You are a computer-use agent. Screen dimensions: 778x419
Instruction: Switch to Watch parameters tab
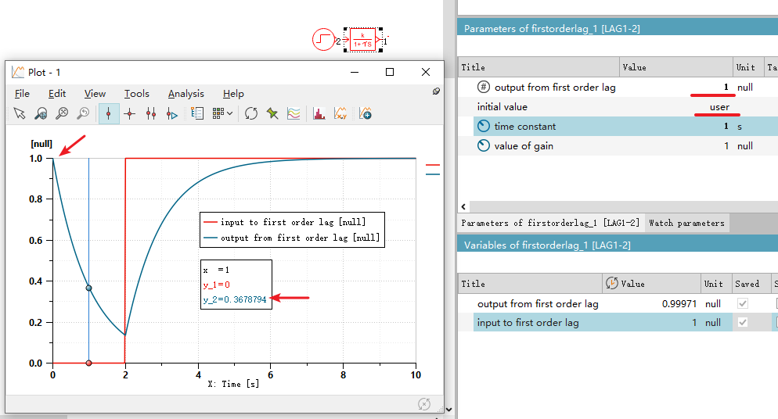coord(686,223)
